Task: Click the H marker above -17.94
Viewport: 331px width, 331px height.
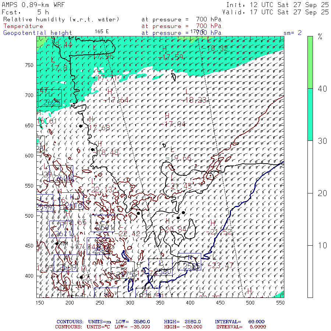Action: (x=167, y=116)
